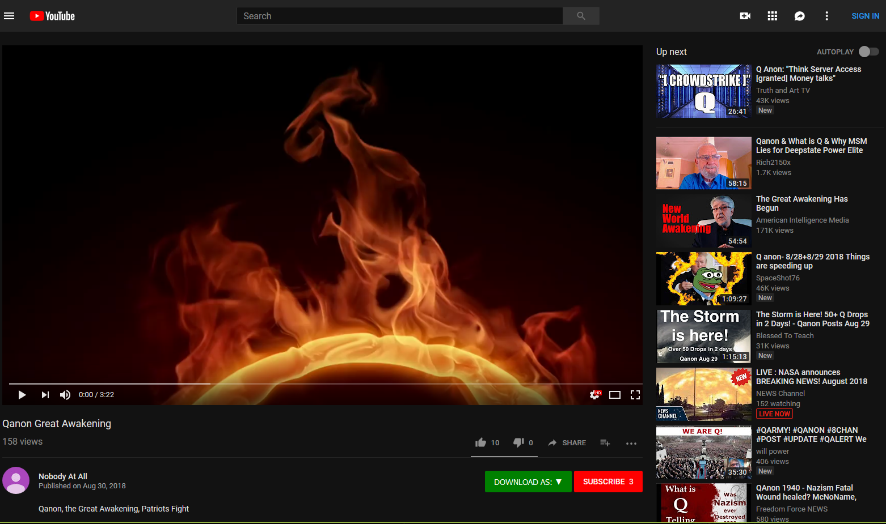Click American Intelligence Media channel name
The width and height of the screenshot is (886, 524).
point(803,220)
